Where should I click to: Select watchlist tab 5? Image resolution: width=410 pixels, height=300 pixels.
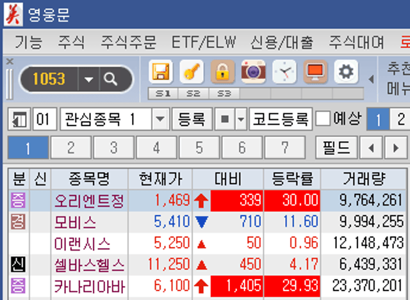(x=199, y=148)
